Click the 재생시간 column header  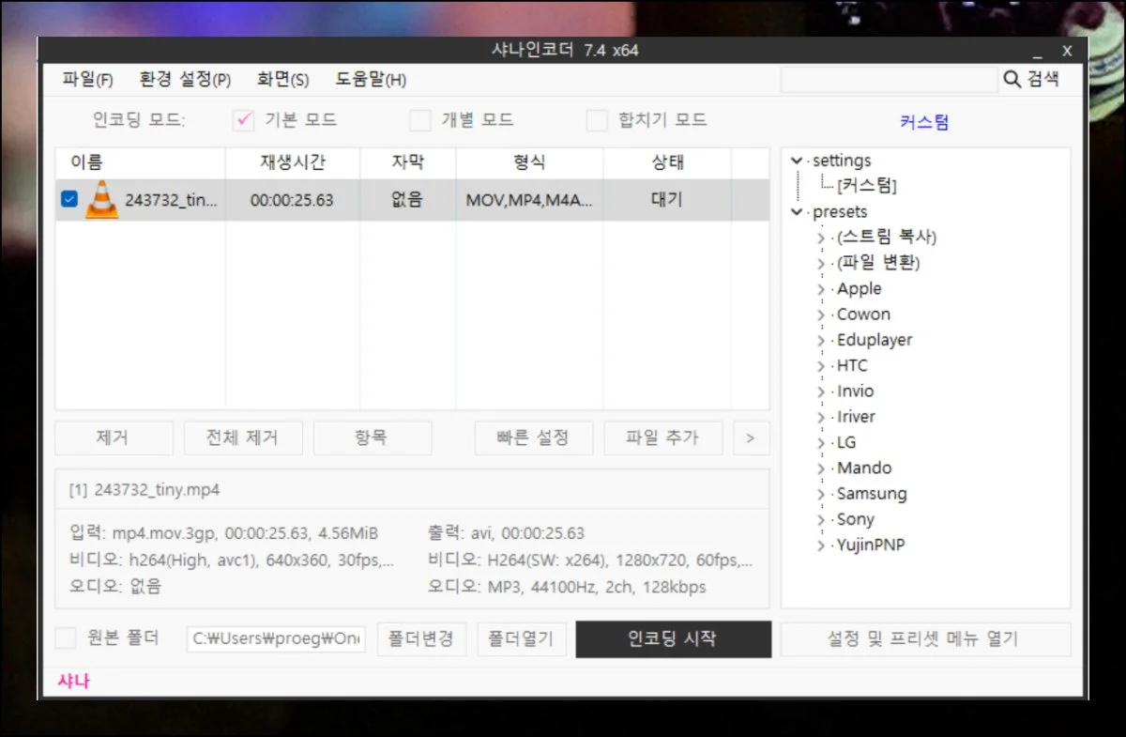[292, 162]
